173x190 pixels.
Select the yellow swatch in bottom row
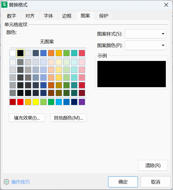36,102
